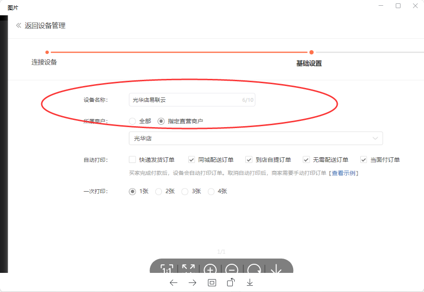Show actual size with 1:1 icon

point(167,270)
